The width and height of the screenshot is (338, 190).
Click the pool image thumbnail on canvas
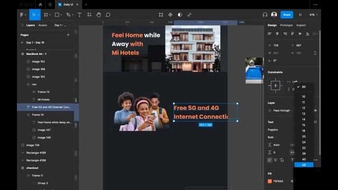(254, 70)
